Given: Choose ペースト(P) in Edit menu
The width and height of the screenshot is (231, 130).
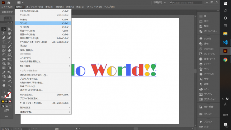Looking at the screenshot, I should point(43,27).
